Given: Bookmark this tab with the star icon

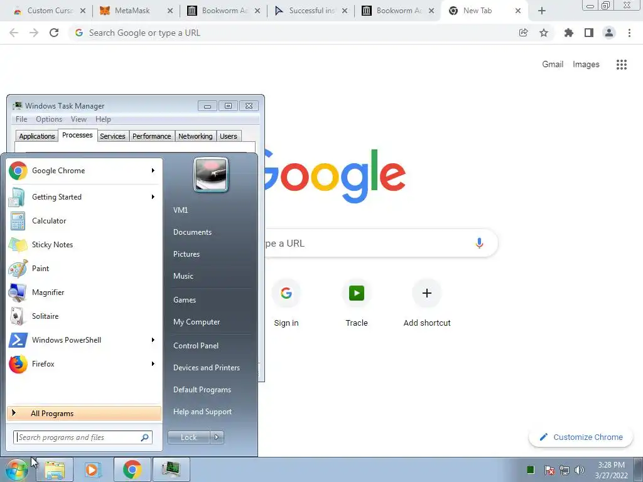Looking at the screenshot, I should point(544,33).
